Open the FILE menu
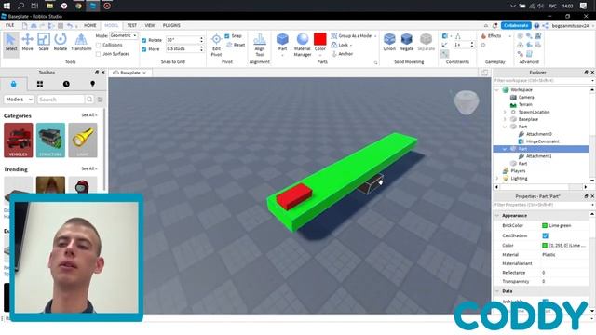Viewport: 596px width, 335px height. pos(10,25)
